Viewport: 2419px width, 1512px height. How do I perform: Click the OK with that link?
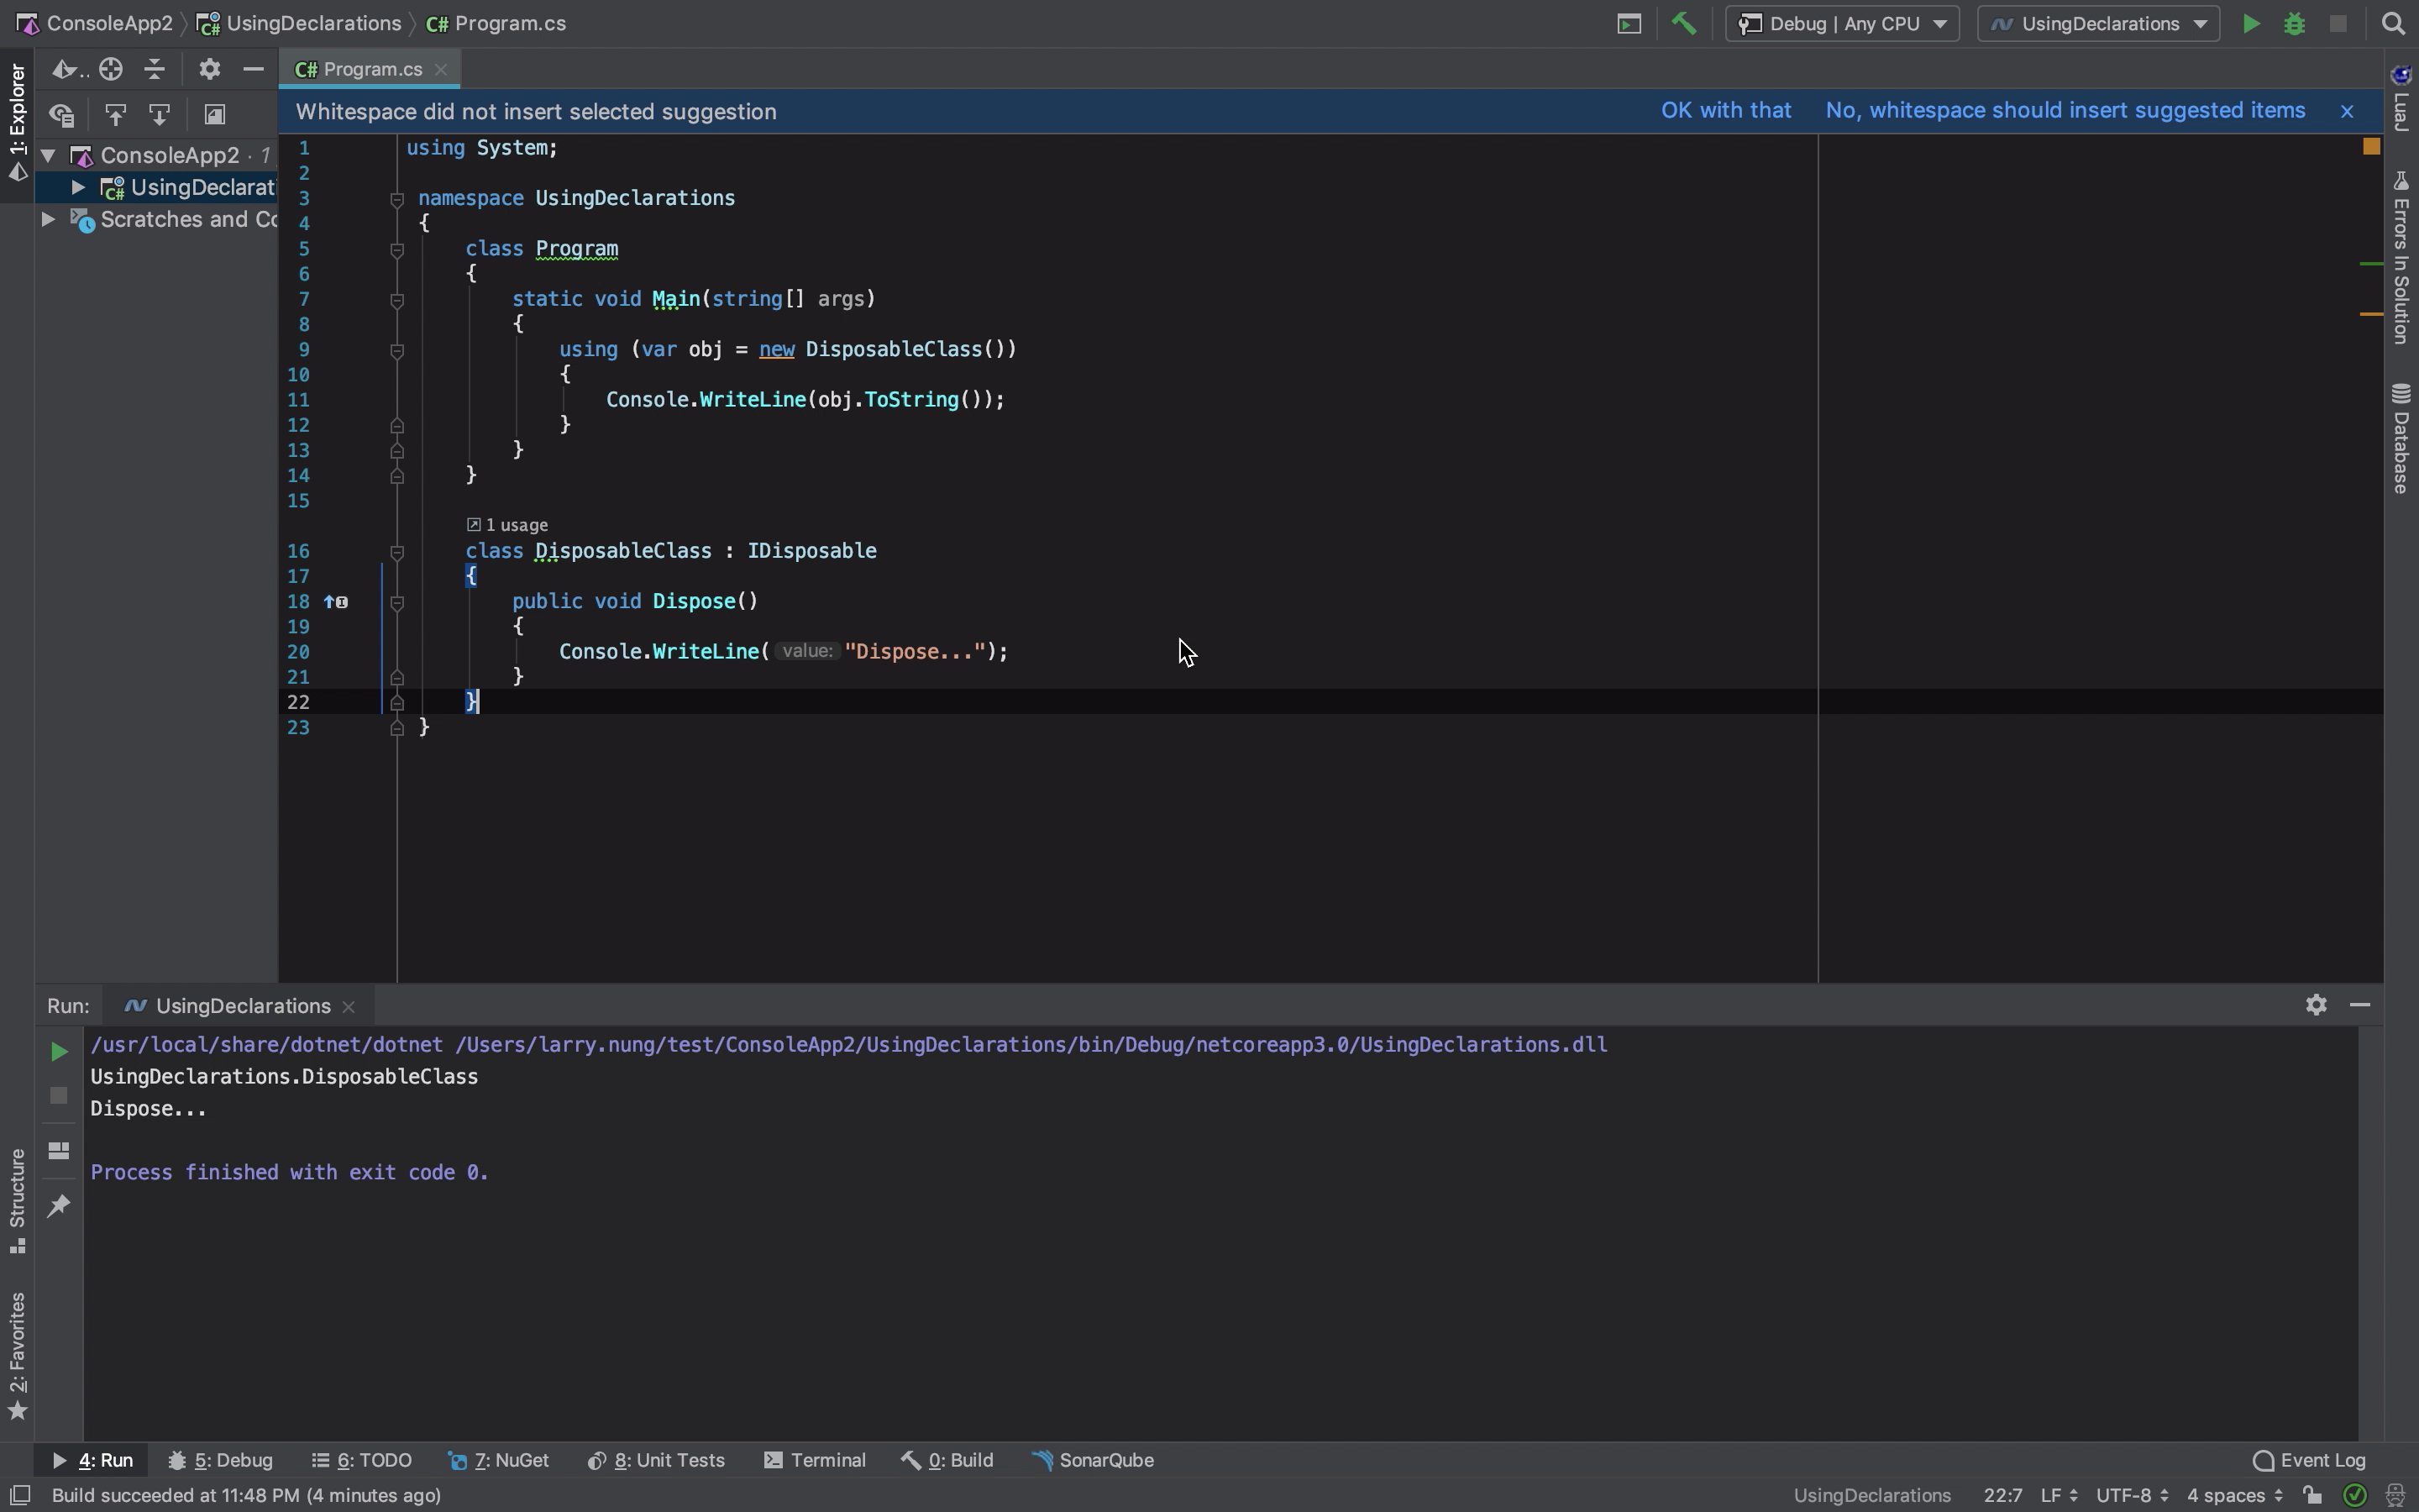pyautogui.click(x=1726, y=111)
